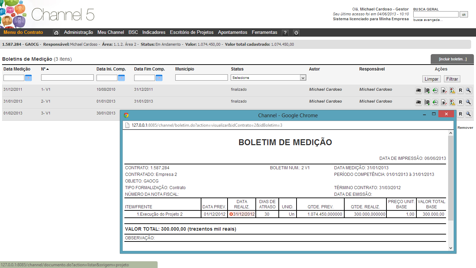Click the magnifier icon in the 1- V1 row
The height and width of the screenshot is (268, 476).
click(469, 91)
